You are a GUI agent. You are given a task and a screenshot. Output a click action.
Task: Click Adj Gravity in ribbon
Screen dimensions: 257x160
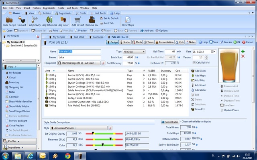coord(35,21)
